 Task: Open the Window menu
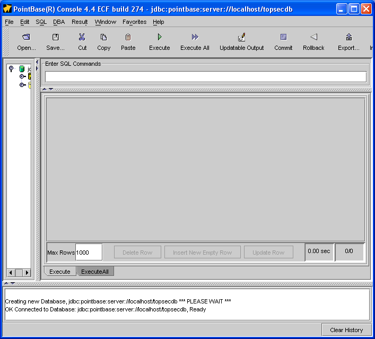[x=106, y=22]
